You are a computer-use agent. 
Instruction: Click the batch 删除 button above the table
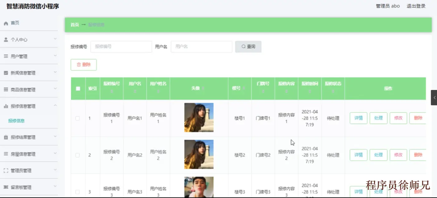pyautogui.click(x=83, y=65)
